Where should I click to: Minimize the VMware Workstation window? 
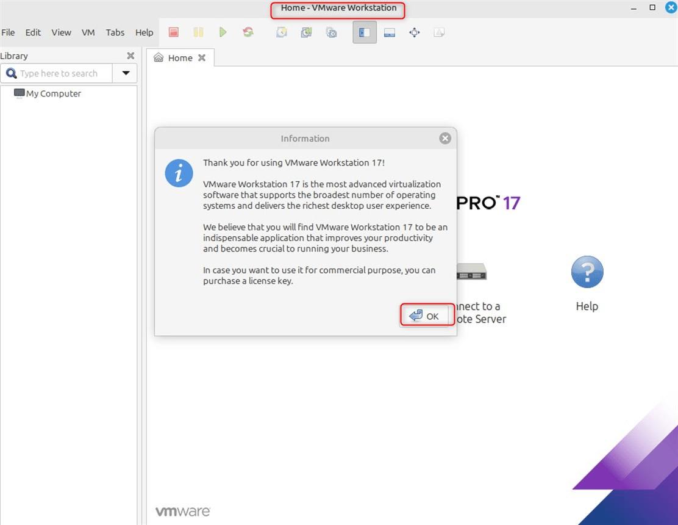point(633,8)
